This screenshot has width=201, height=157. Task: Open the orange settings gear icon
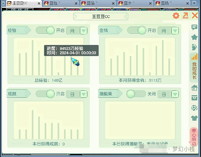176,16
